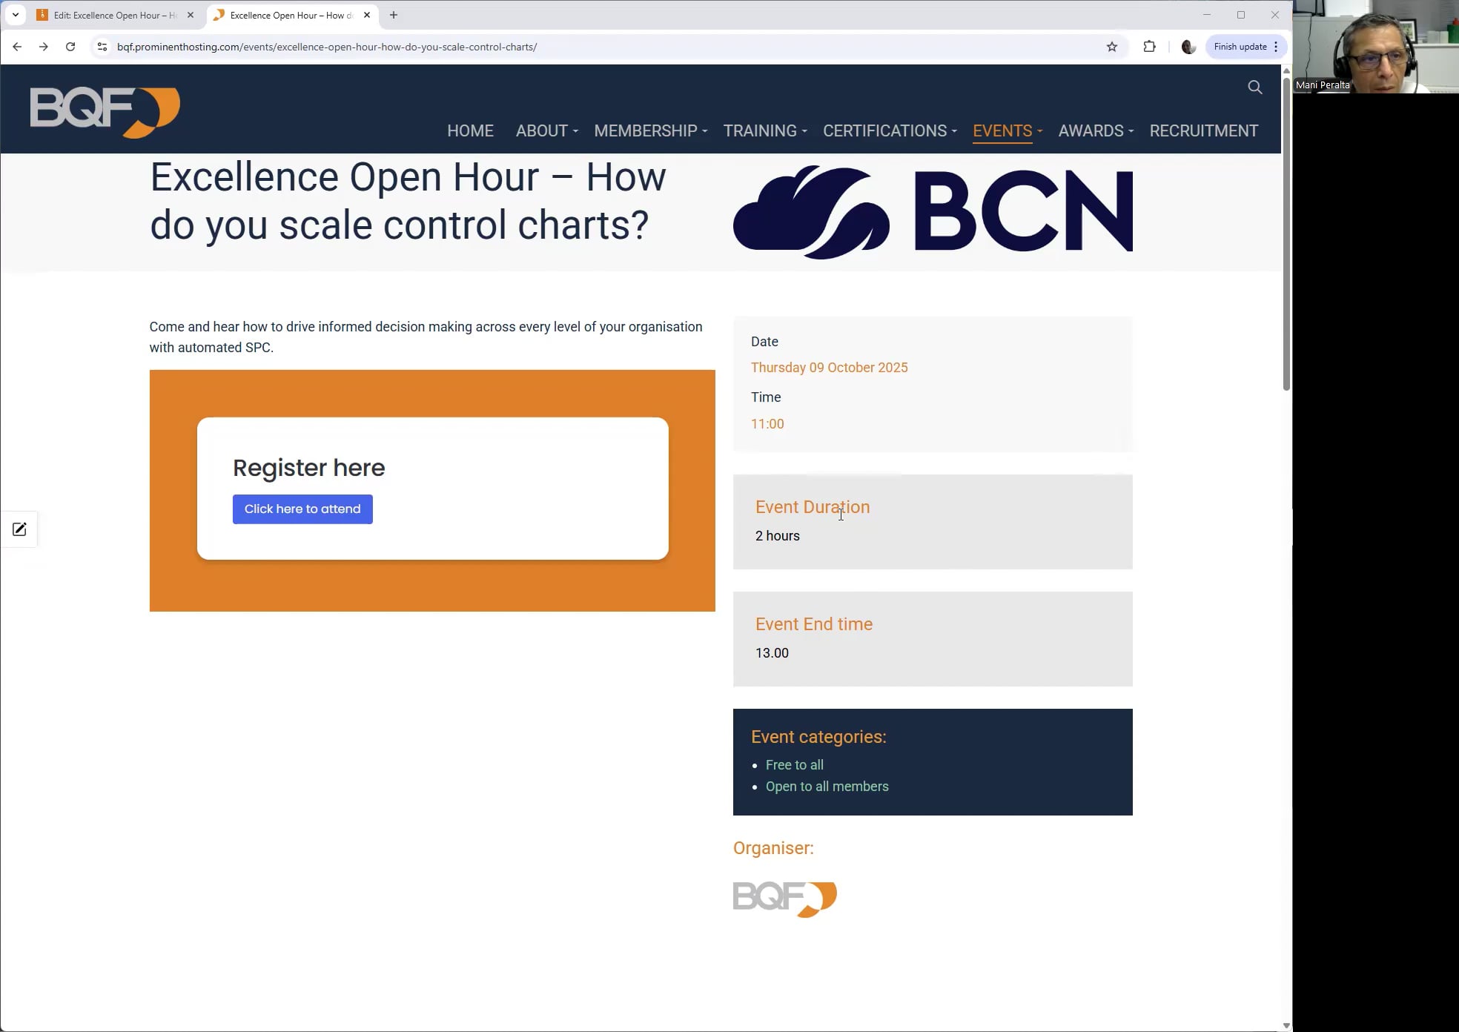Select the RECRUITMENT menu item
Screen dimensions: 1459x1032
point(1203,131)
